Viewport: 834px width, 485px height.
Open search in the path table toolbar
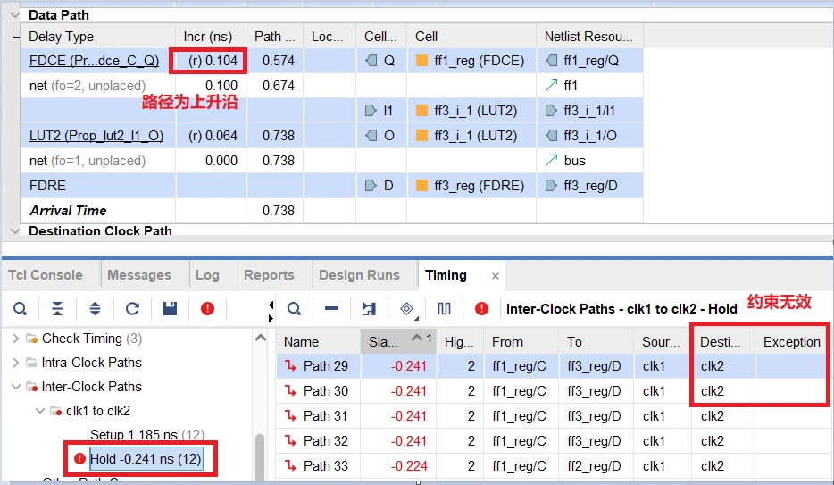coord(294,308)
